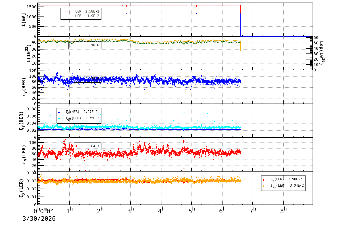Image resolution: width=341 pixels, height=227 pixels.
Task: Click the cyan marker beside ξyi(HER) legend
Action: pyautogui.click(x=59, y=119)
